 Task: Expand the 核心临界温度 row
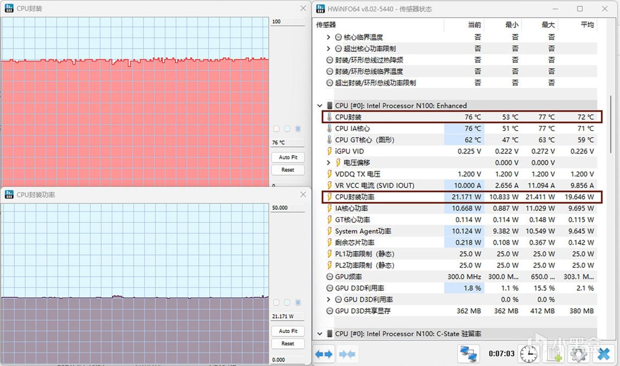(x=328, y=37)
